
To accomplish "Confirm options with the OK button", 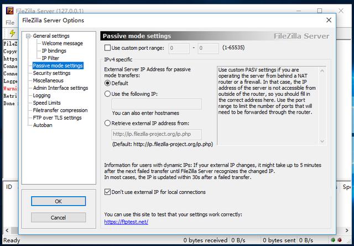I will (x=58, y=201).
